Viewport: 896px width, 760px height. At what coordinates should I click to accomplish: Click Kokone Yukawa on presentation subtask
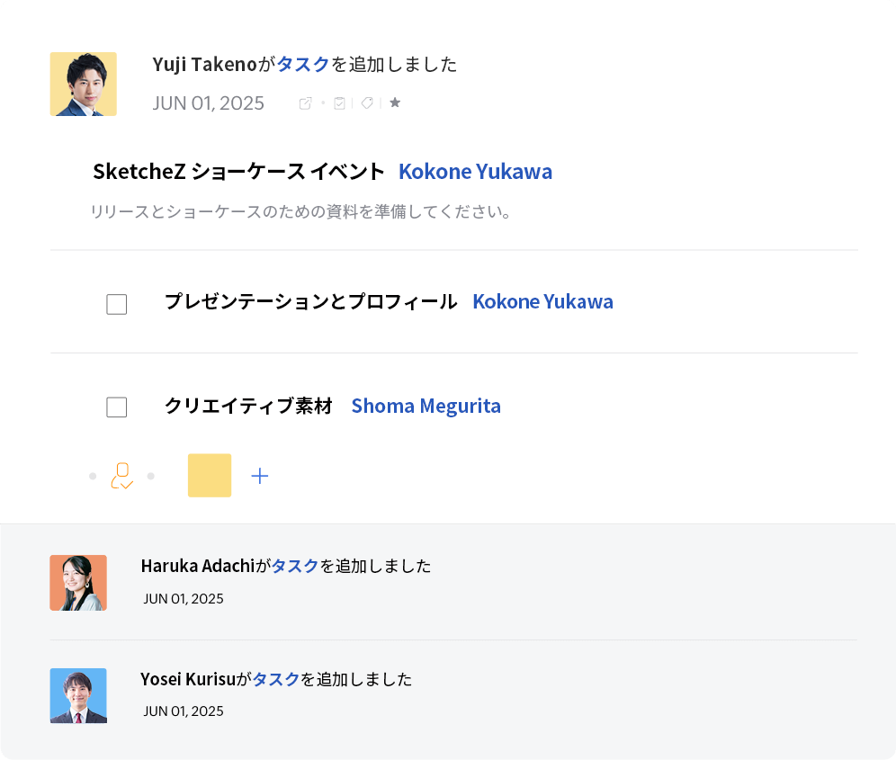point(542,302)
